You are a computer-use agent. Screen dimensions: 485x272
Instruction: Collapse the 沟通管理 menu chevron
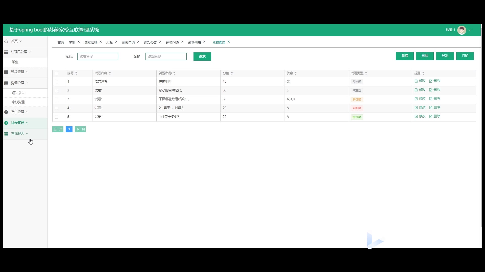[27, 83]
